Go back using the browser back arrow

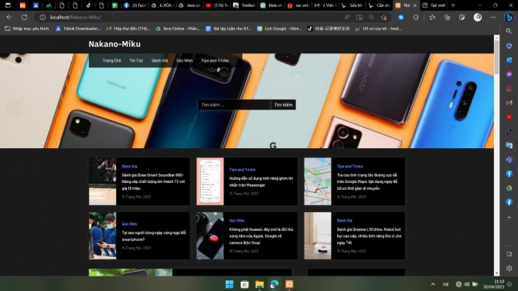[x=9, y=17]
